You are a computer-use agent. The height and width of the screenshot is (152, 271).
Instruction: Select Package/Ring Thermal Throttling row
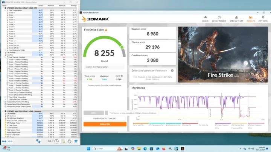click(40, 102)
